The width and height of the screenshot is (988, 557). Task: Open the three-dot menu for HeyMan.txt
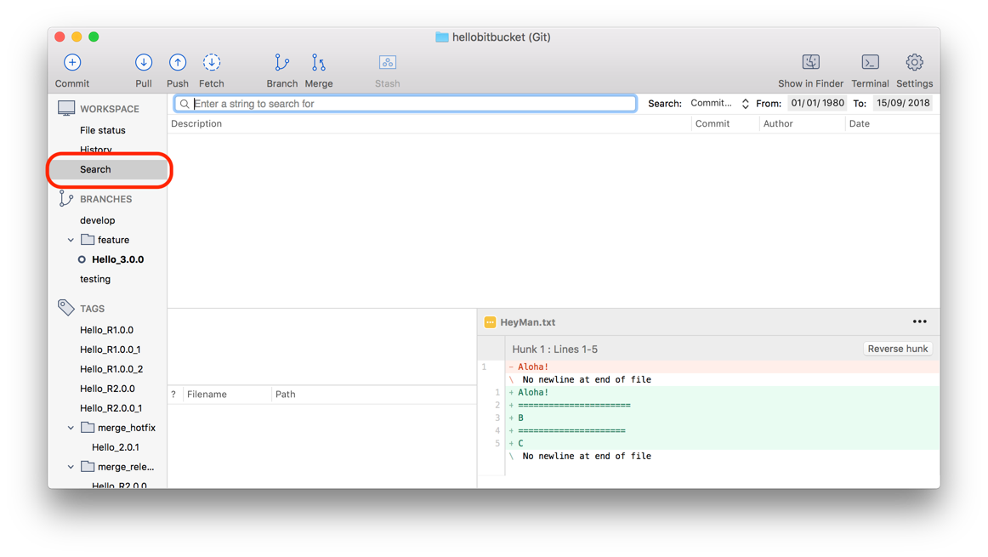(920, 321)
